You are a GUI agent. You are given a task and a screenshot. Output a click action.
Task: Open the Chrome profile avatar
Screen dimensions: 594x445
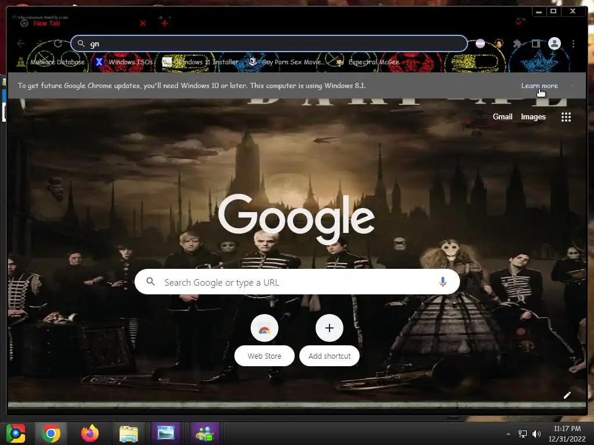(x=554, y=43)
